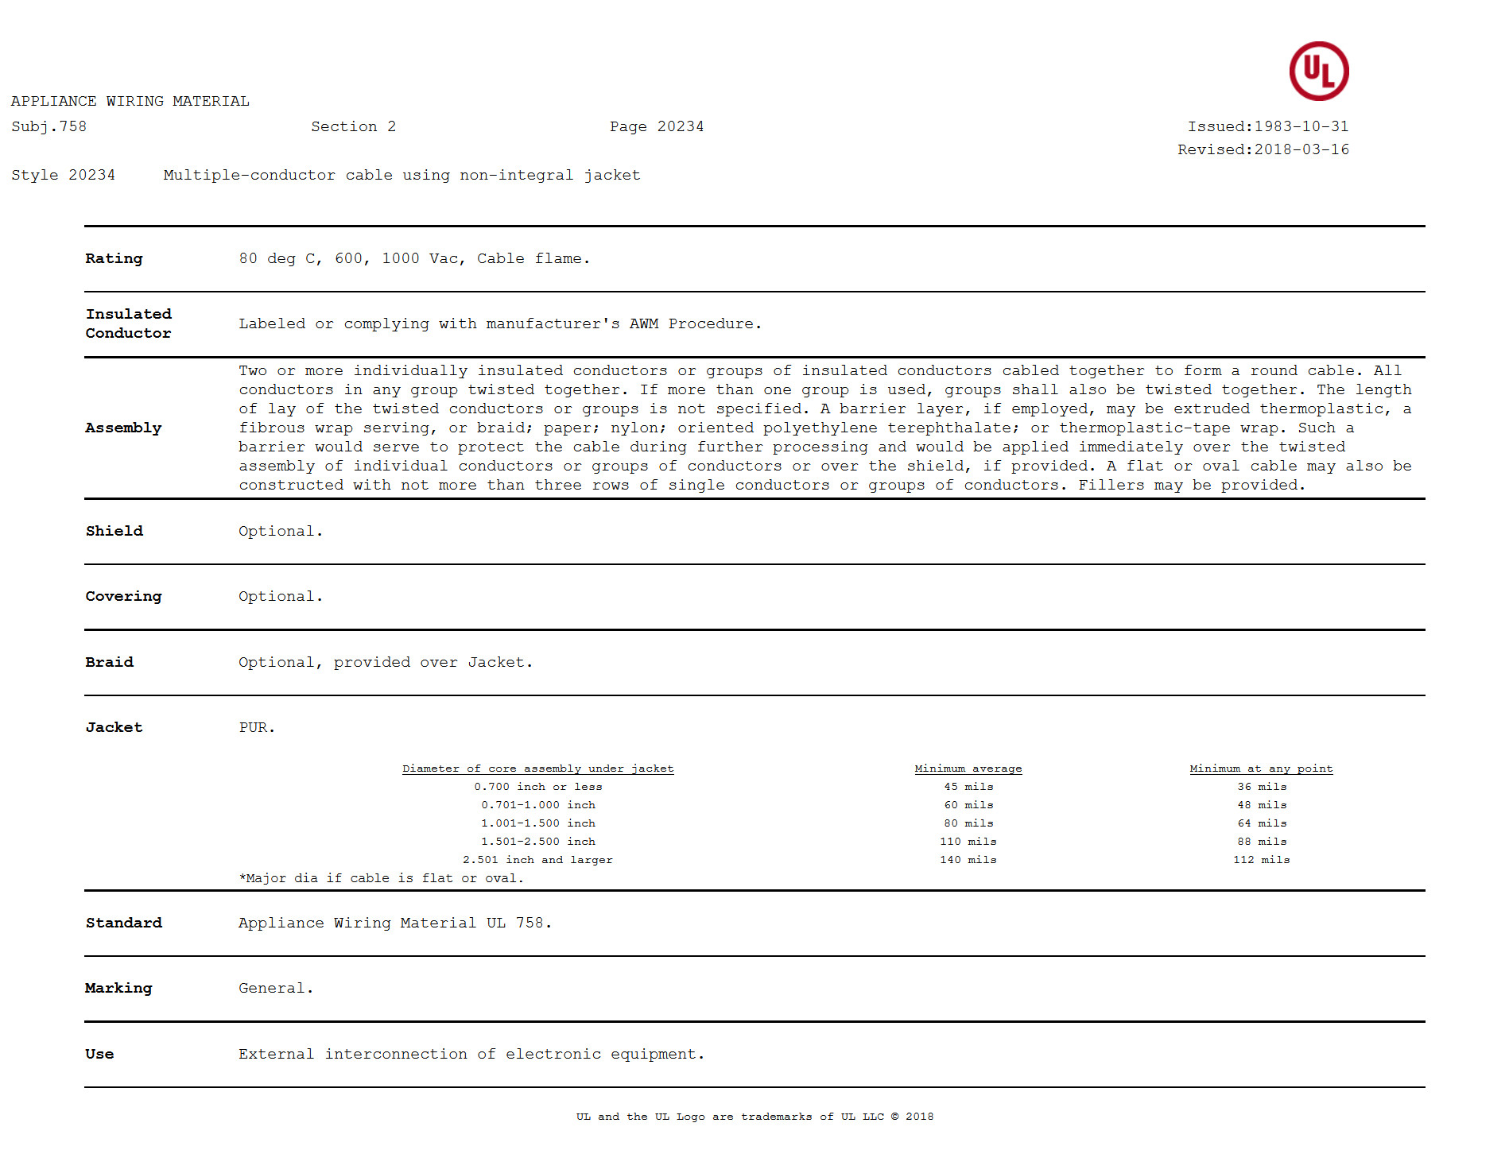The width and height of the screenshot is (1509, 1150).
Task: Select the Style 20234 title text
Action: point(325,175)
